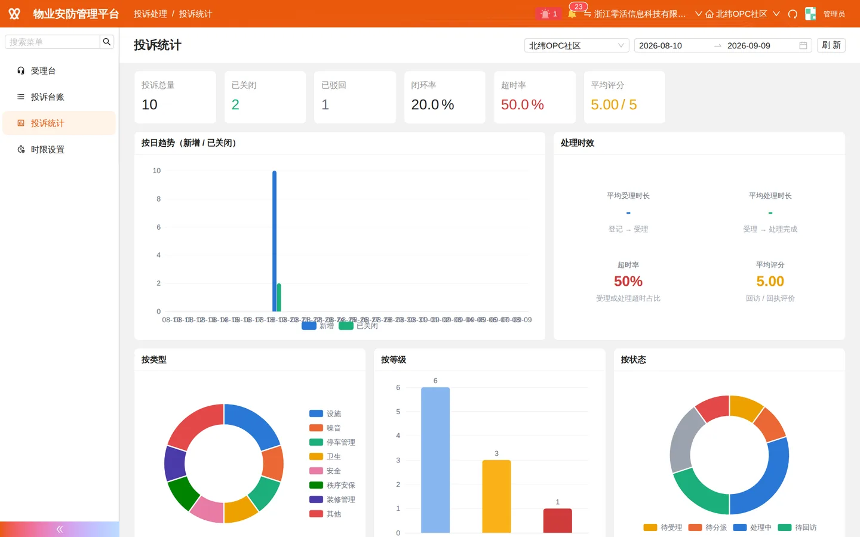Toggle the 卫生 legend entry

325,456
